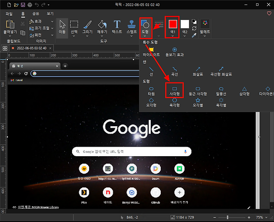Click the copy icon in clipboard group
Screen dimensions: 274x222
click(22, 33)
